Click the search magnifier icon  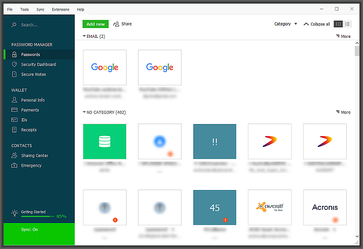[14, 25]
